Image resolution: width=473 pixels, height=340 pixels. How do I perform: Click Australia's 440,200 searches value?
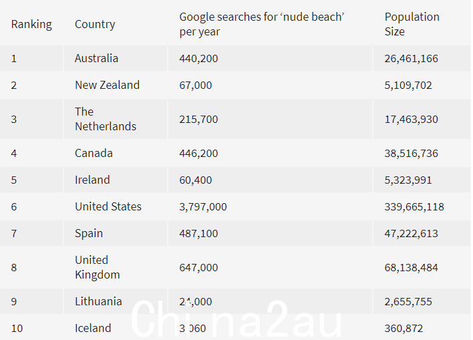(x=198, y=59)
